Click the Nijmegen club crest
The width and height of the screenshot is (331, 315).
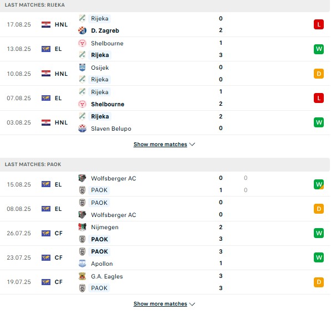82,227
